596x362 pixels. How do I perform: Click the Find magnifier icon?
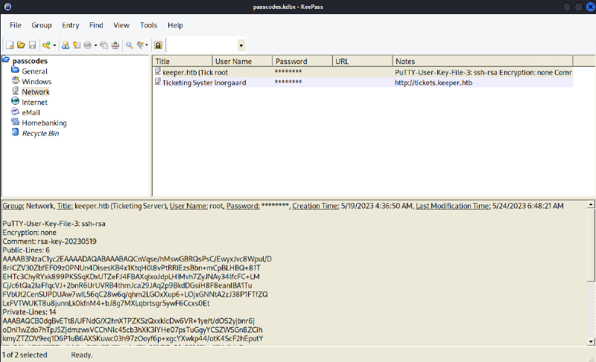(x=129, y=45)
